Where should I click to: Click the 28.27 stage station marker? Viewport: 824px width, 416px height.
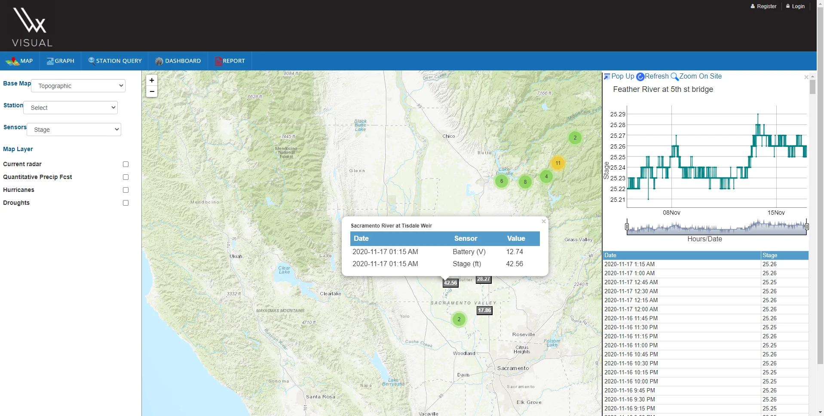[484, 279]
